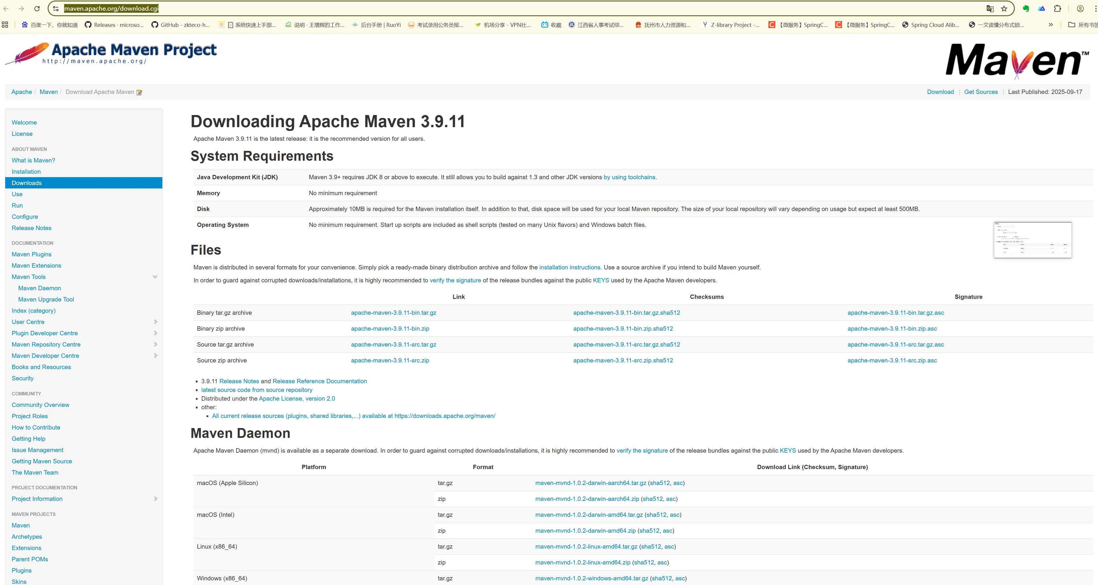
Task: Open the 后台手册 | RuoYi bookmark
Action: [x=376, y=25]
